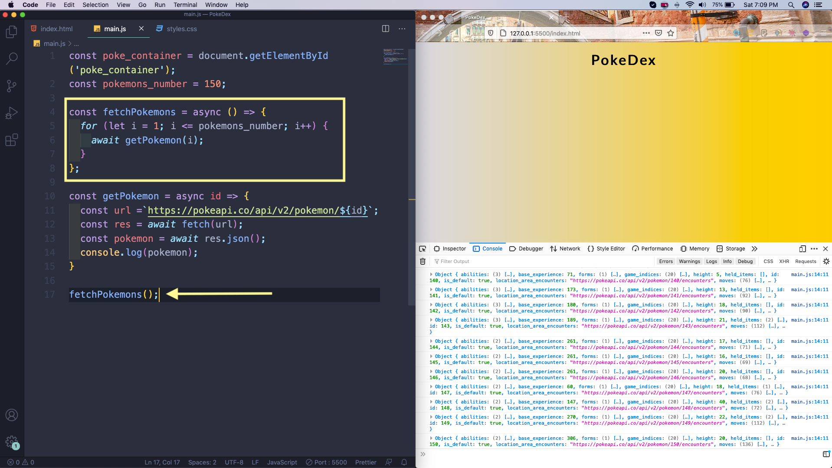
Task: Open the Manage gear at bottom left
Action: tap(12, 442)
